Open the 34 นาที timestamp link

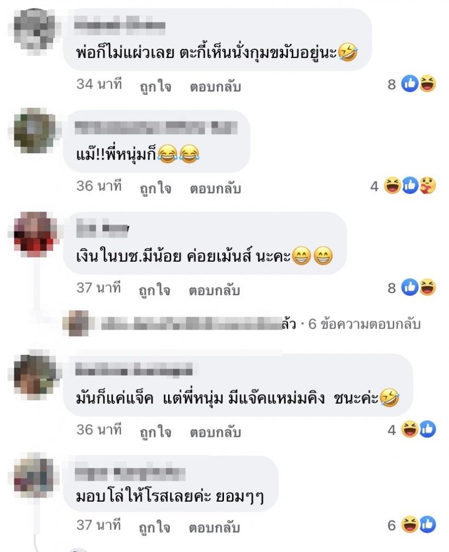pyautogui.click(x=99, y=84)
